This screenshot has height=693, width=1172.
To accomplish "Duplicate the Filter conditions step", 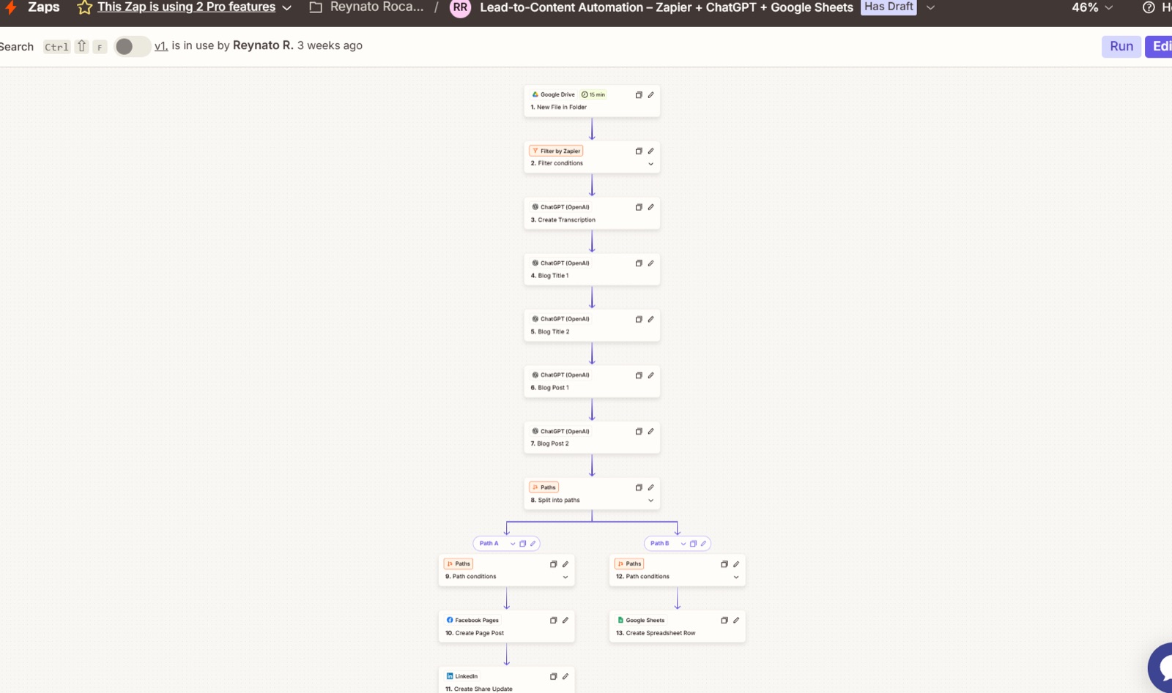I will point(639,151).
